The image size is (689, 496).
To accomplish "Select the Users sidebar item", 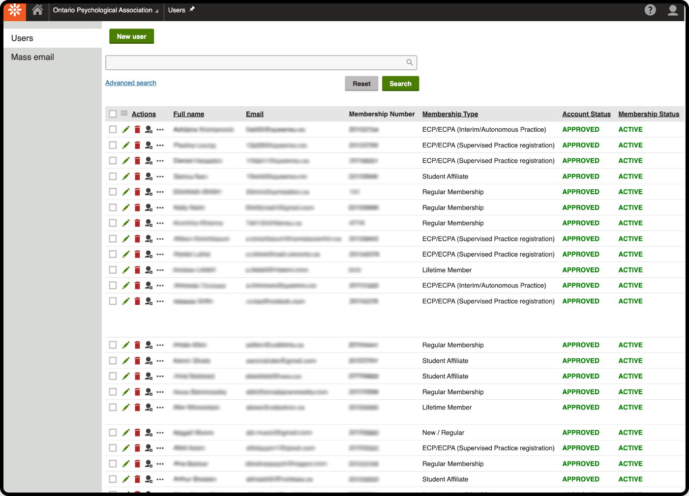I will tap(23, 38).
